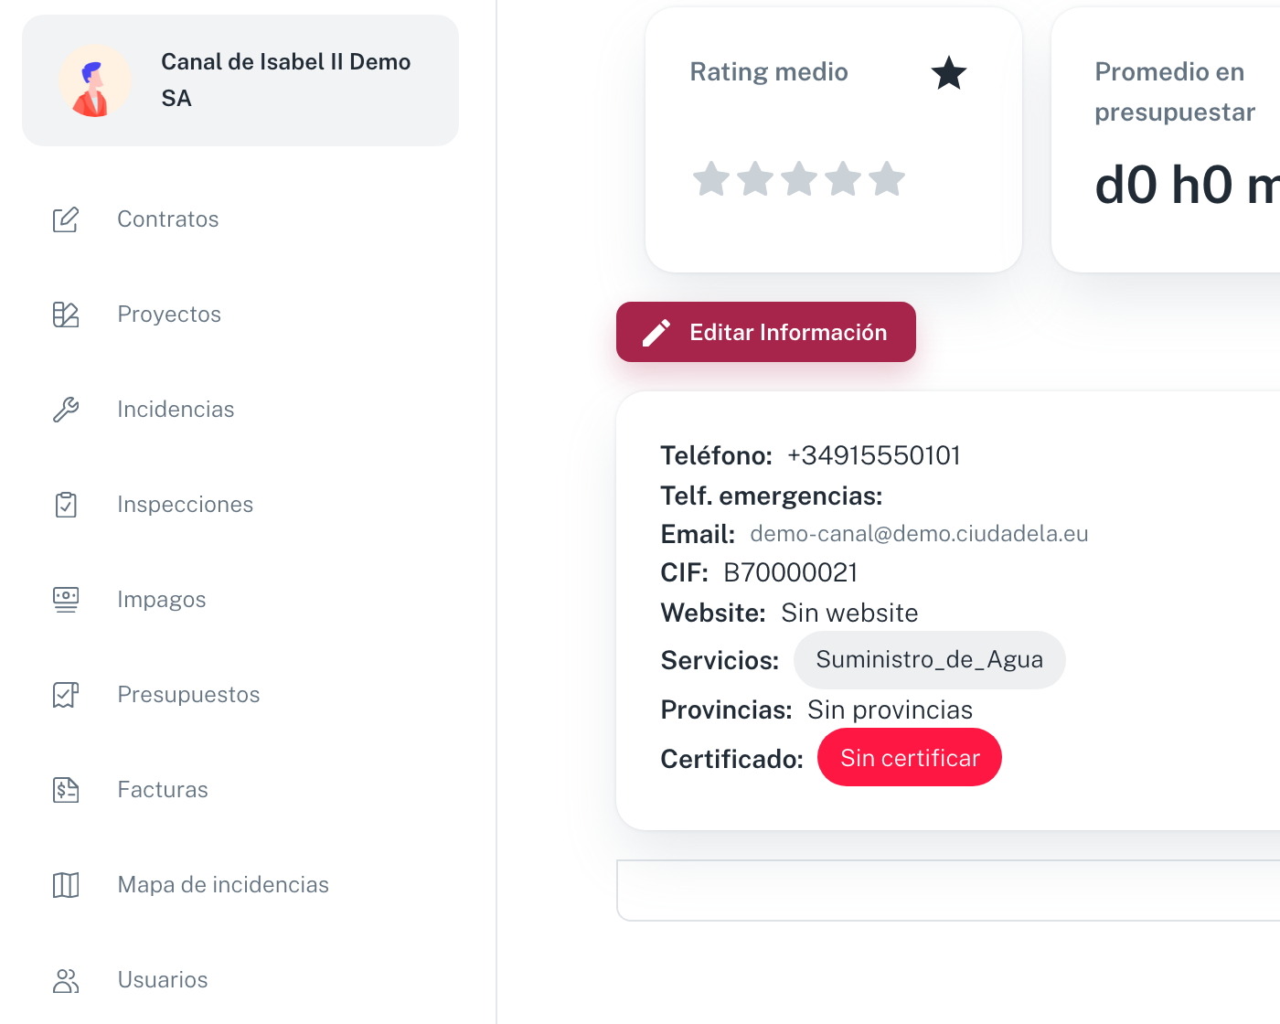This screenshot has width=1280, height=1024.
Task: Click the pencil icon on Editar Información
Action: coord(656,333)
